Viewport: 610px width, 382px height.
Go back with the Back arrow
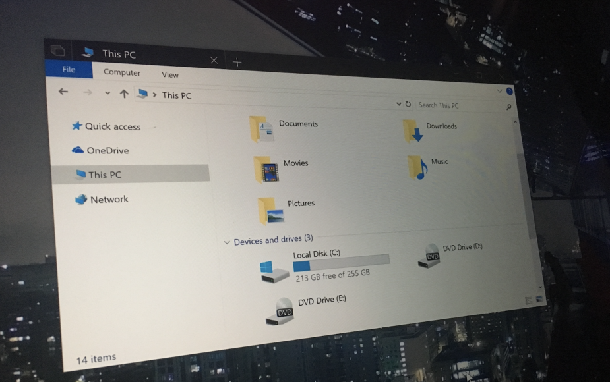tap(63, 92)
